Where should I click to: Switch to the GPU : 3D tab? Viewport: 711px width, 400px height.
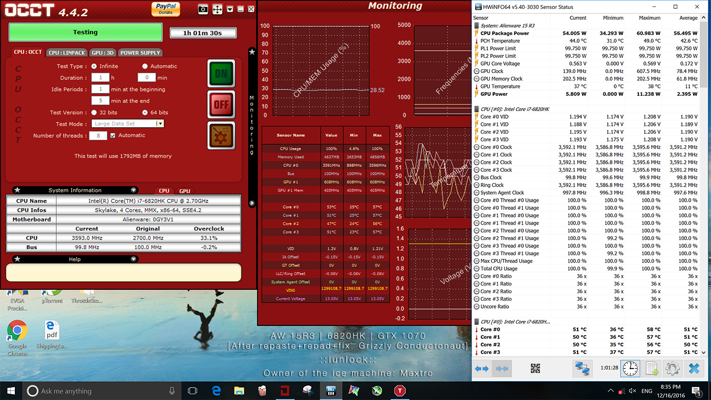(103, 52)
